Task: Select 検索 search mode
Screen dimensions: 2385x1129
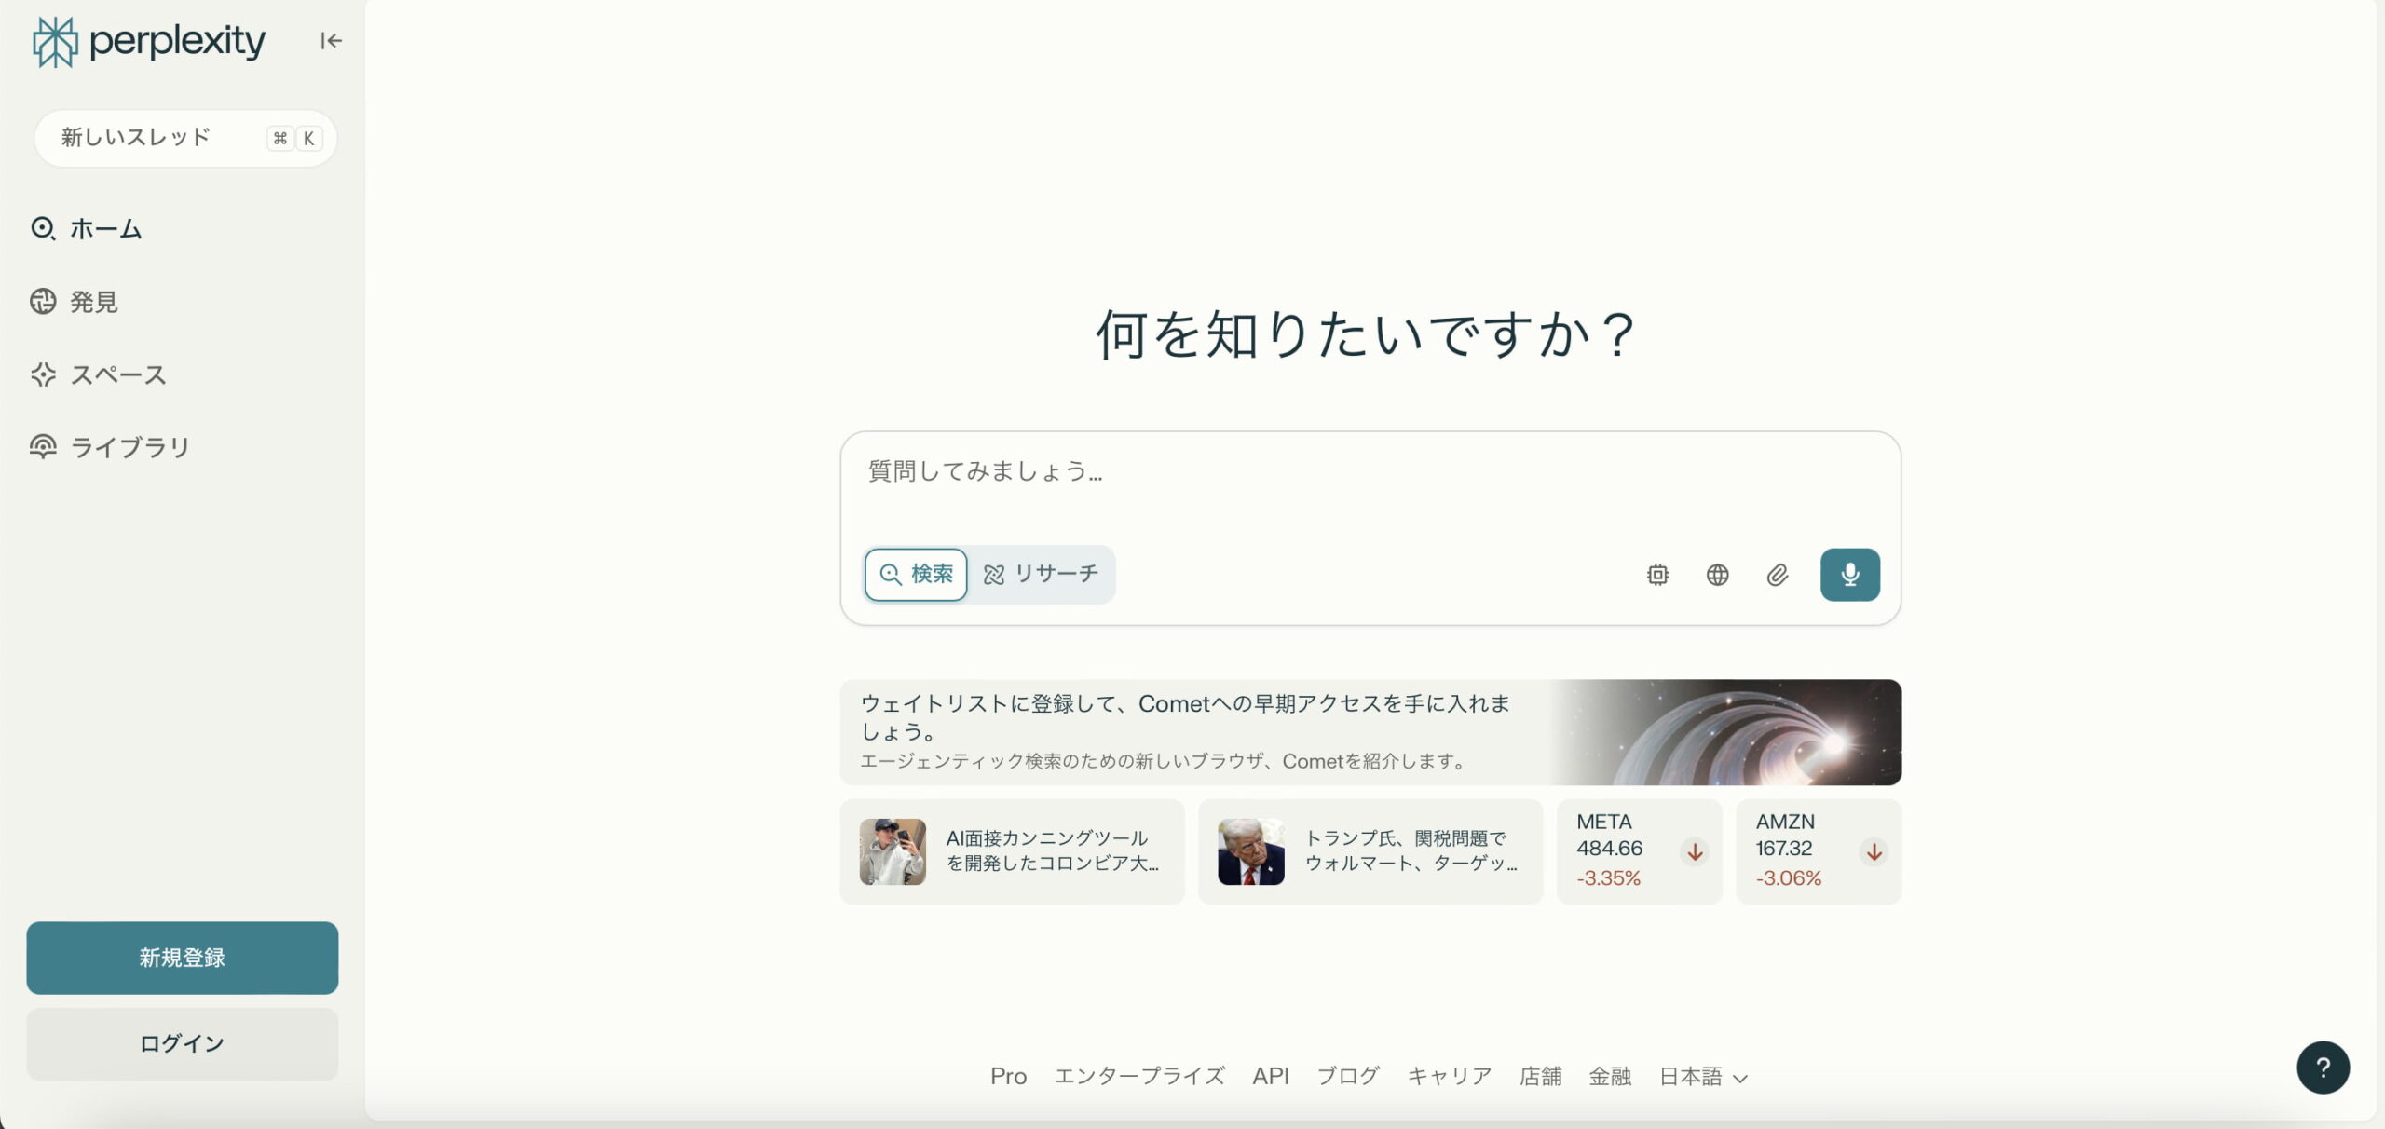Action: (916, 574)
